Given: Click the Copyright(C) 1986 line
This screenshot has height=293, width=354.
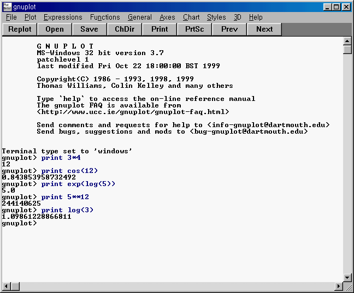Looking at the screenshot, I should 115,79.
